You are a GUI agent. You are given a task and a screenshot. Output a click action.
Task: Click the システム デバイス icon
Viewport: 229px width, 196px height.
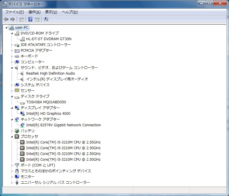point(17,85)
